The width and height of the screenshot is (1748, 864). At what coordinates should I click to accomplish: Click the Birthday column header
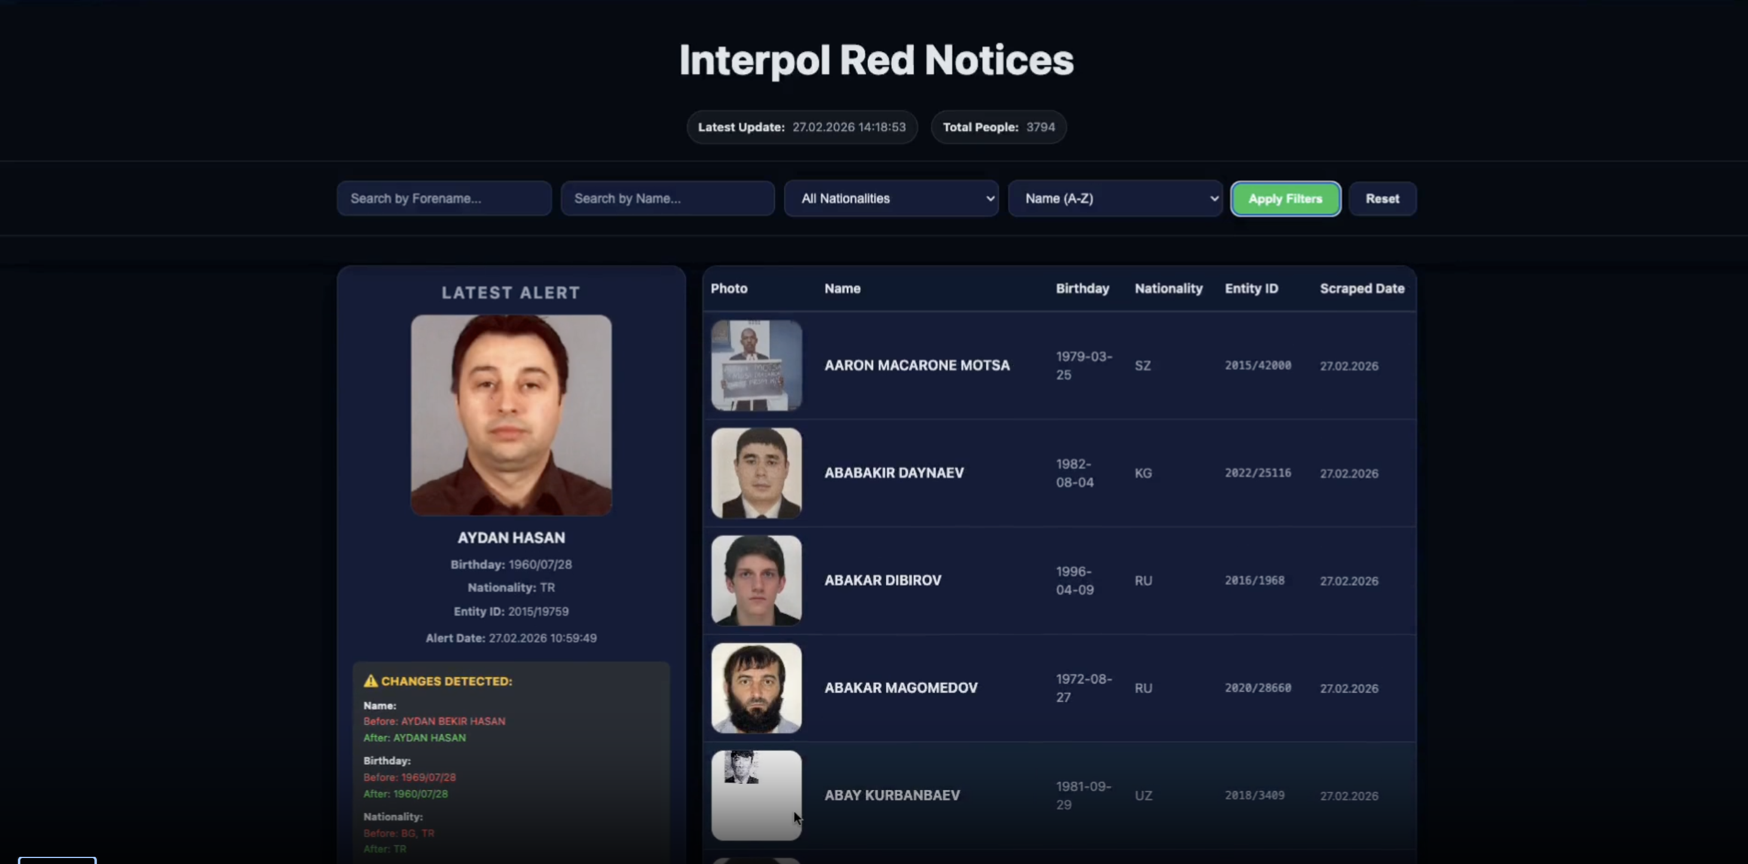(x=1082, y=288)
